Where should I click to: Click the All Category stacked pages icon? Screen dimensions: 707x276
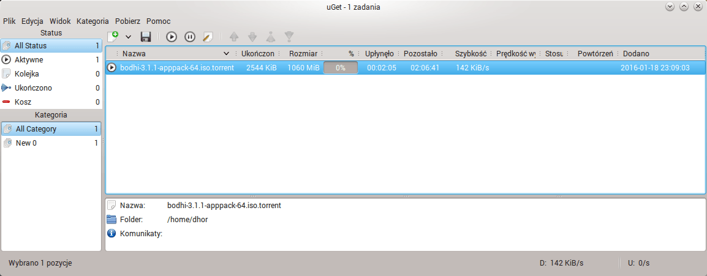coord(8,129)
